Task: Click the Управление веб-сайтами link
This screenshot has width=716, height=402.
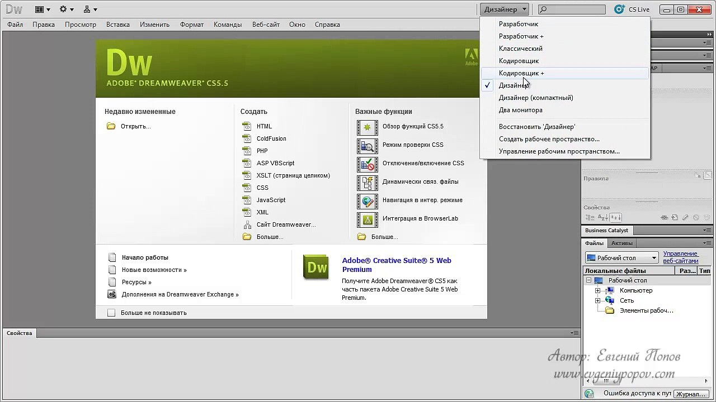Action: pyautogui.click(x=681, y=257)
